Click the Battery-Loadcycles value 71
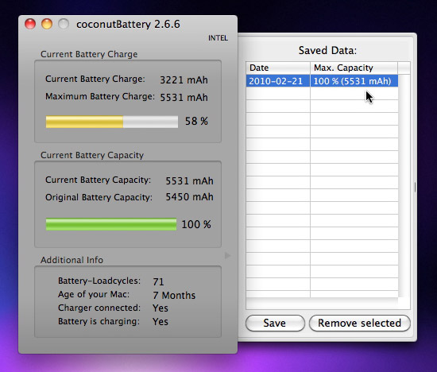437x372 pixels. pyautogui.click(x=158, y=281)
